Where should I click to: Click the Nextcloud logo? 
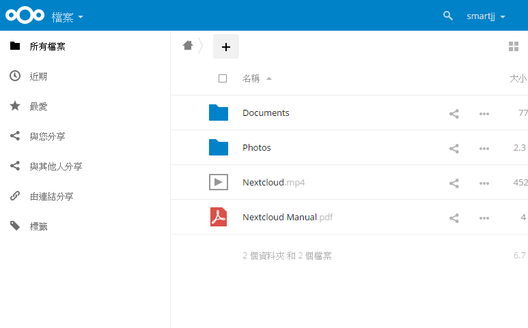tap(25, 15)
